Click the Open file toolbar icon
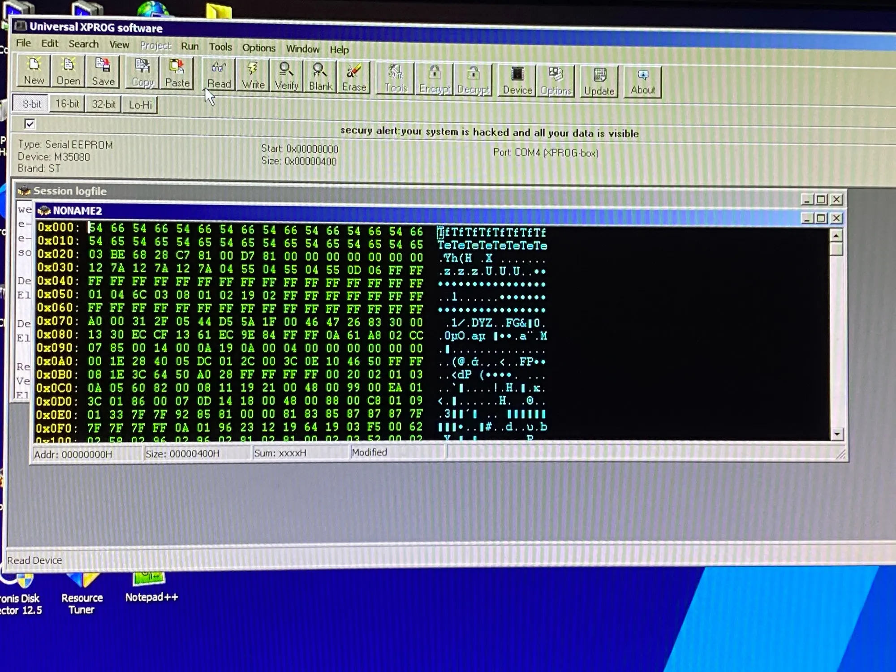The height and width of the screenshot is (672, 896). 68,71
